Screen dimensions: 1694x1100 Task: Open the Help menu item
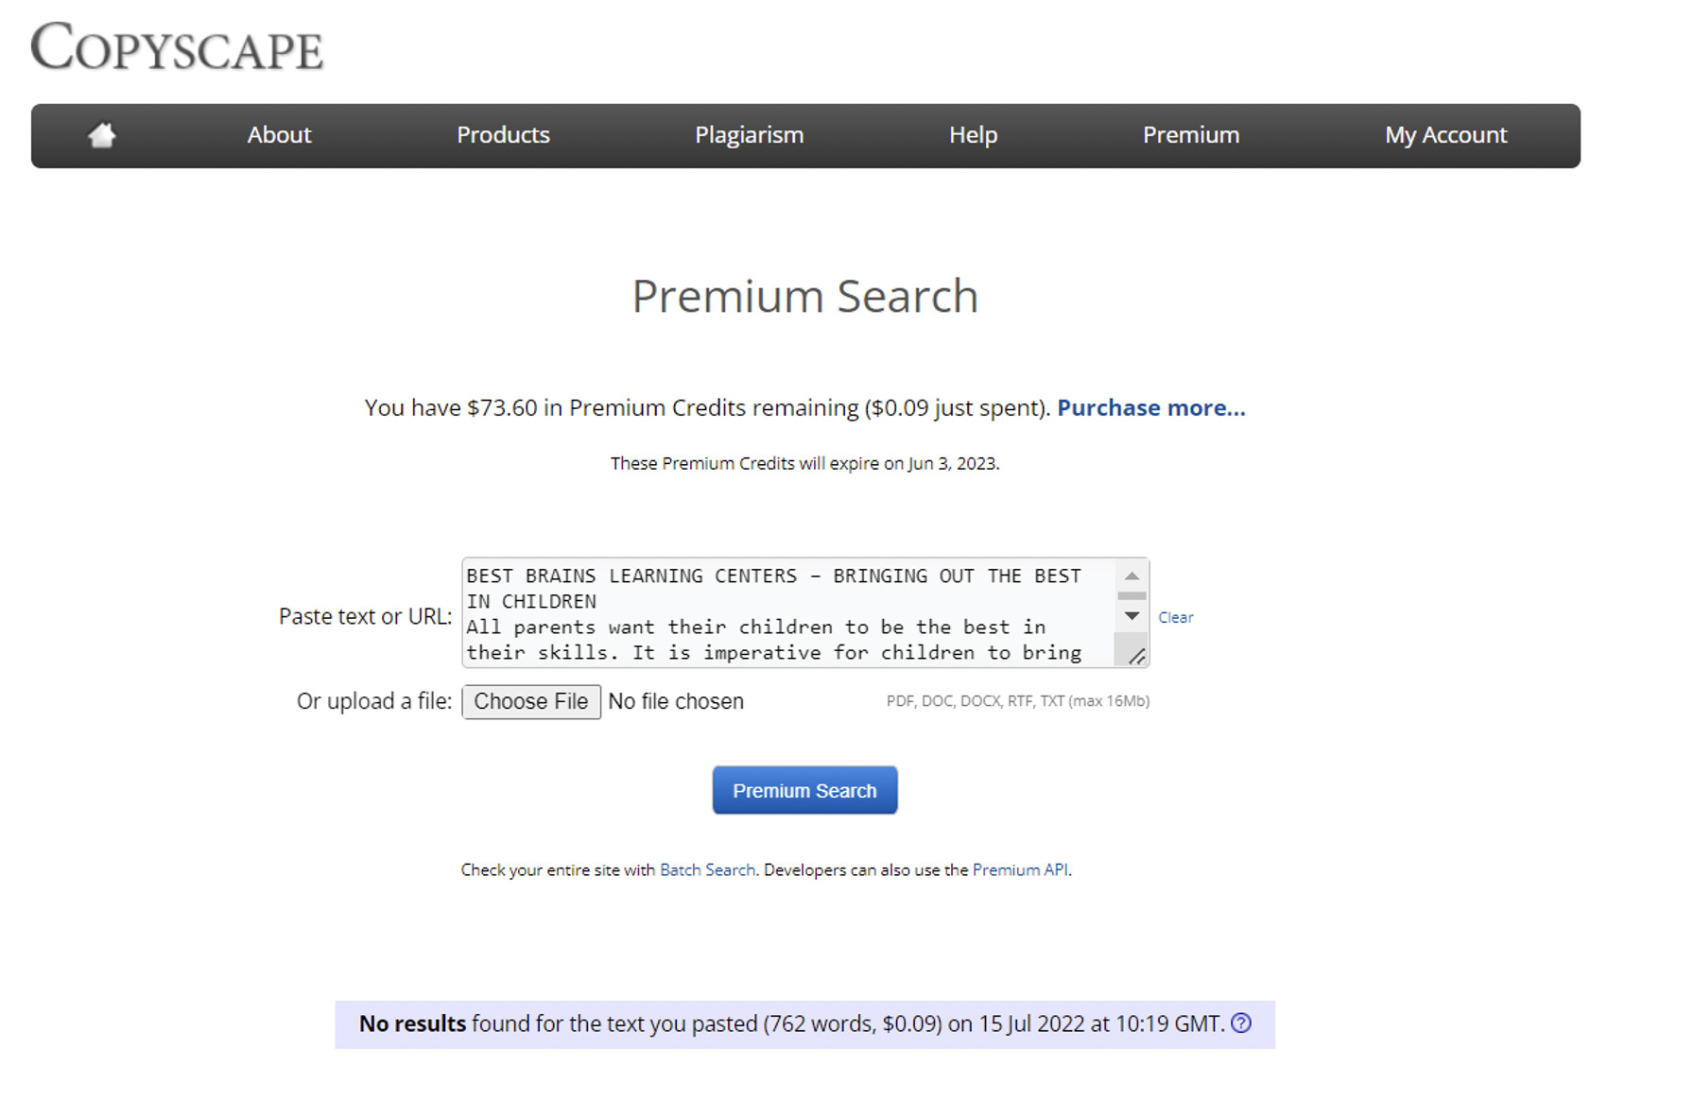tap(973, 135)
